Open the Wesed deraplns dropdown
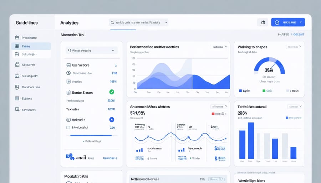Viewport: 321px width, 183px height. [92, 51]
